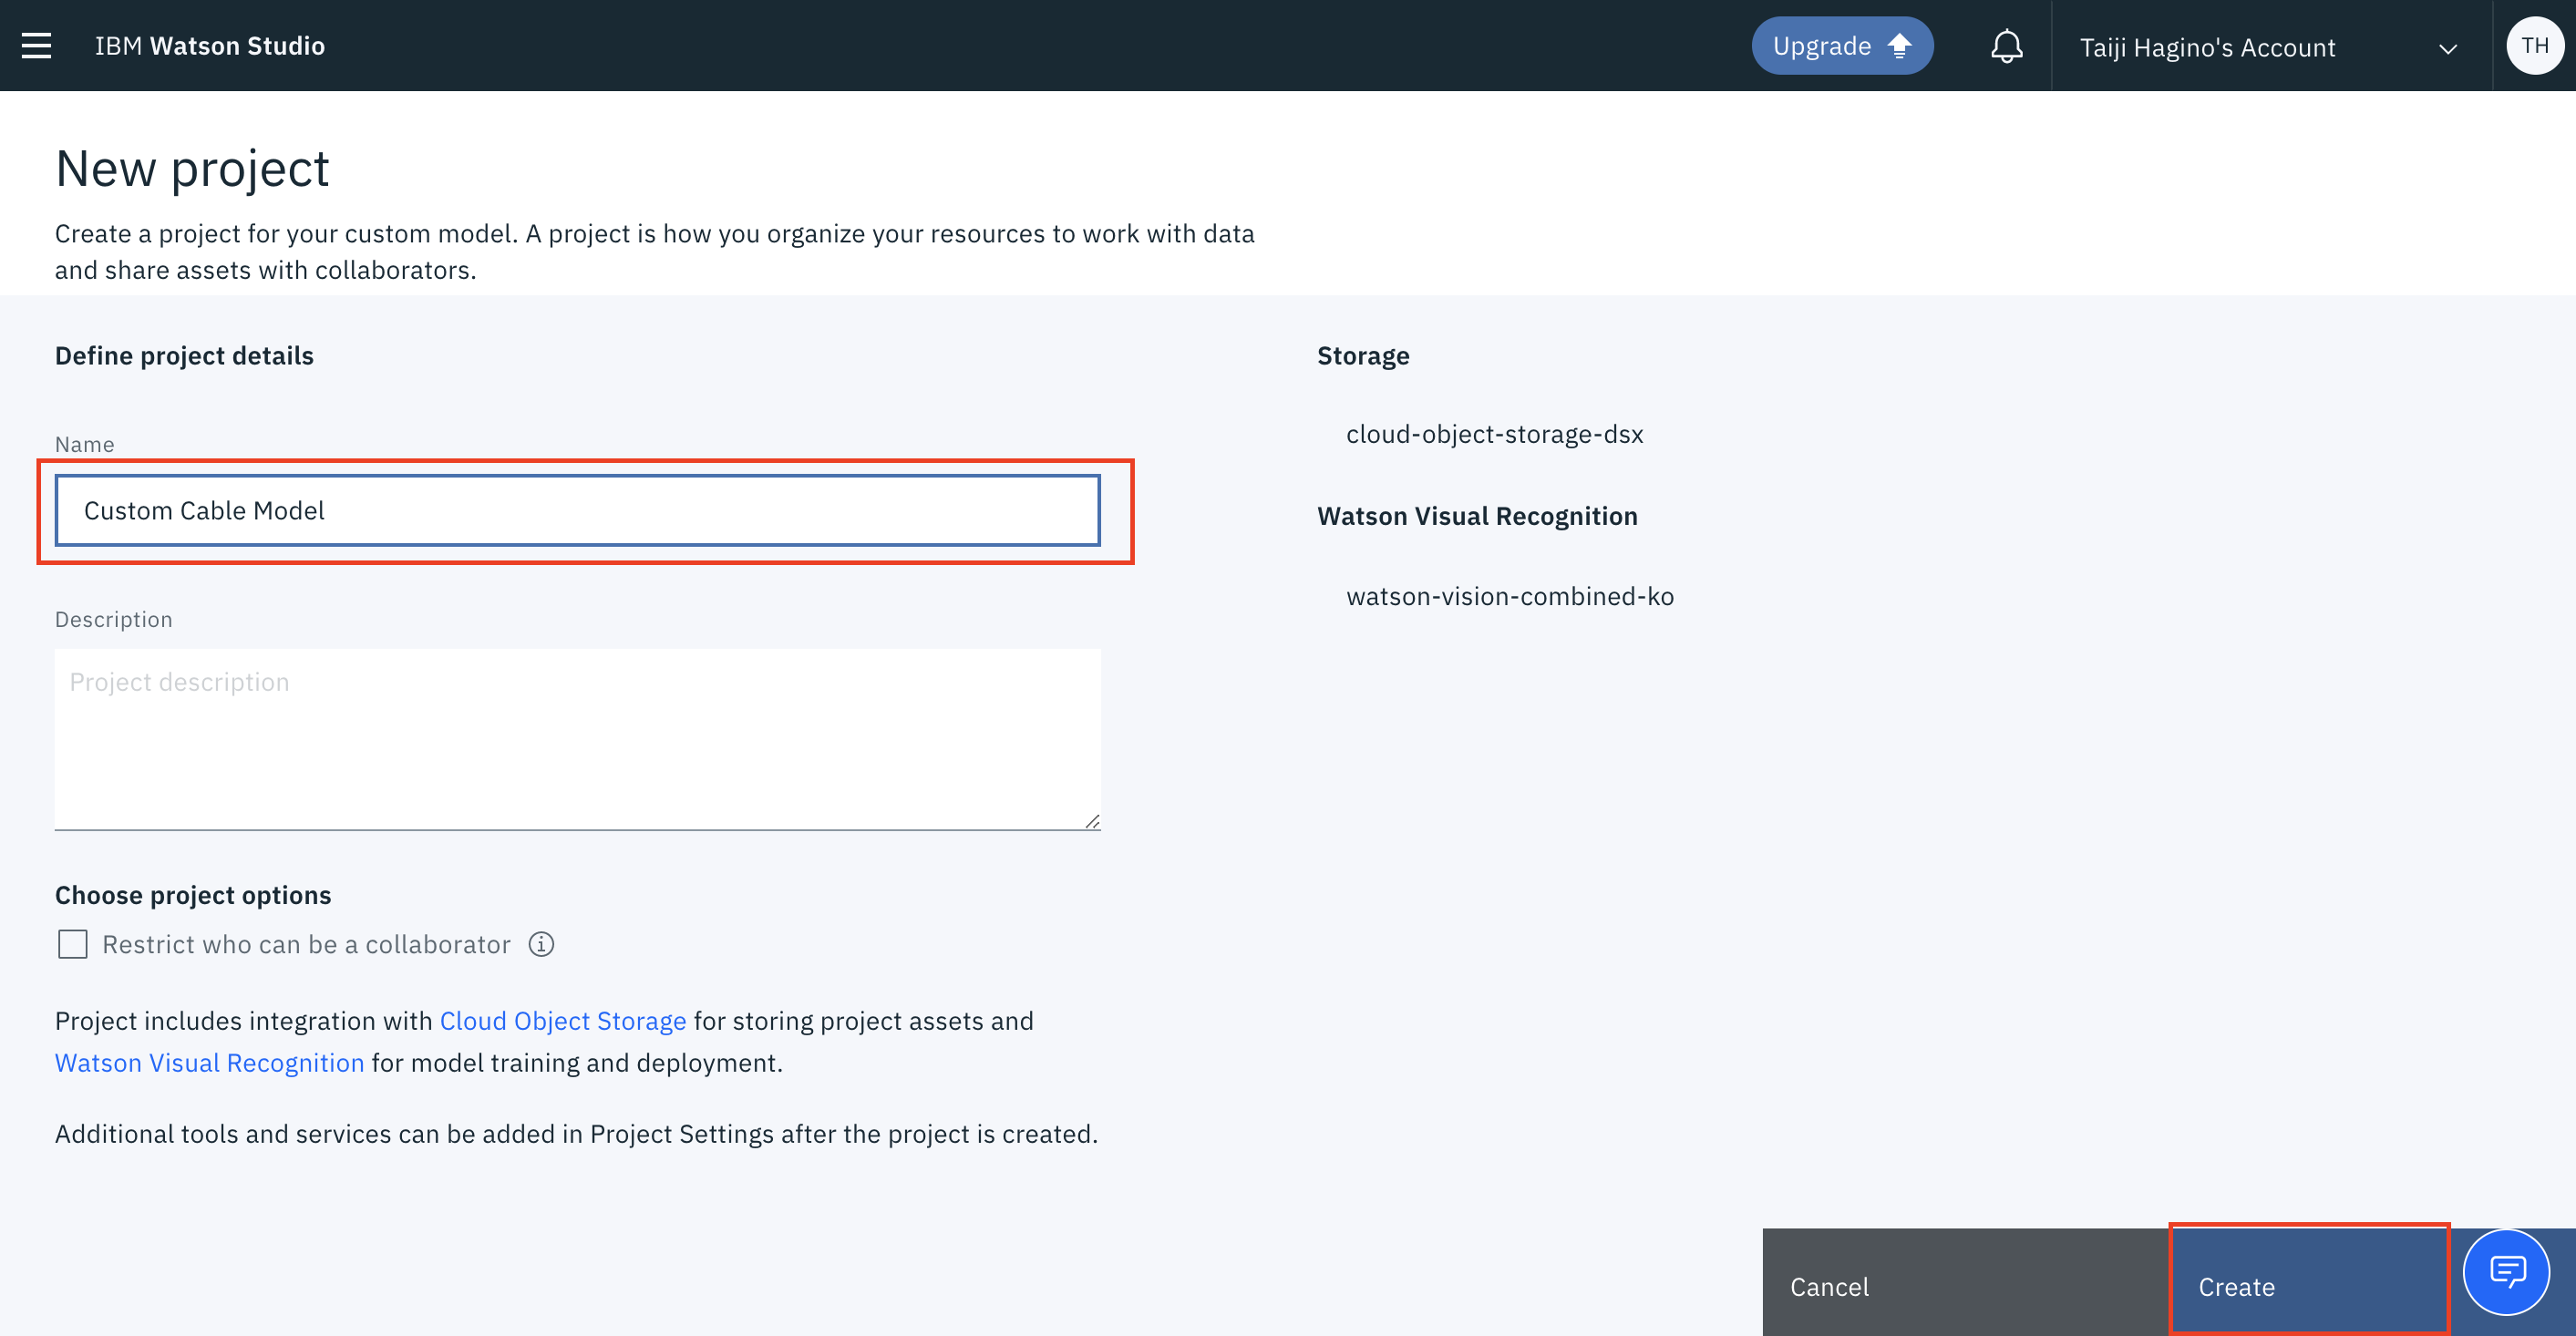Viewport: 2576px width, 1336px height.
Task: Open the Cloud Object Storage link
Action: pyautogui.click(x=563, y=1020)
